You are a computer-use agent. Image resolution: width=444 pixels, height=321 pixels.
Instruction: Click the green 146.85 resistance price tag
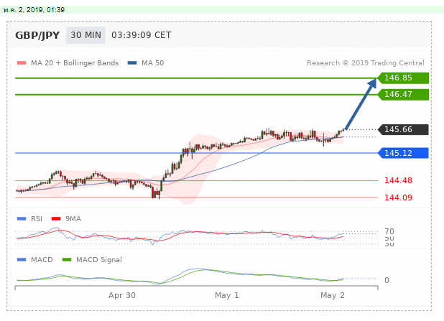(404, 78)
